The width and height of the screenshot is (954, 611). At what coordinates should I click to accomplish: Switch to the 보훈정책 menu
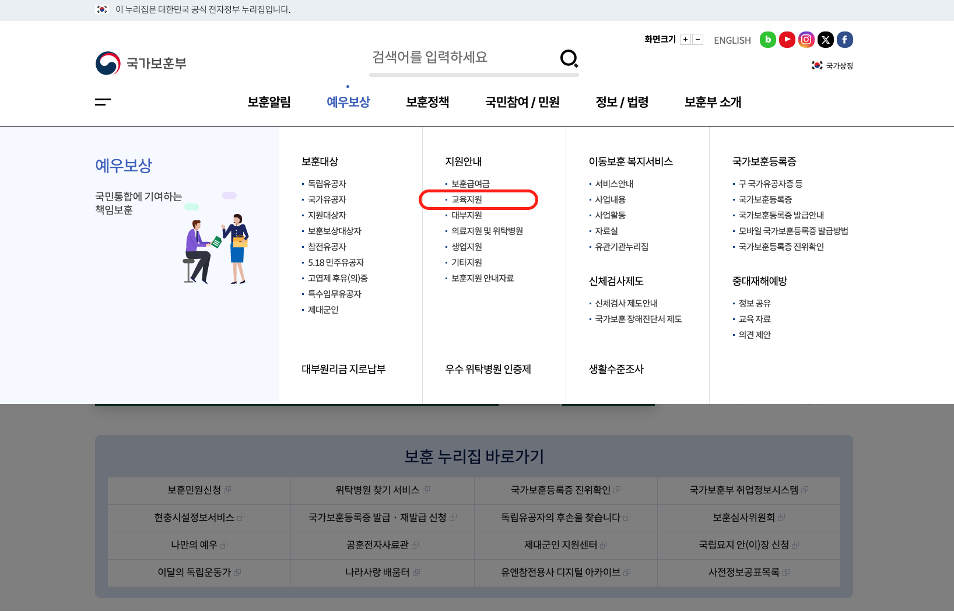click(x=427, y=102)
